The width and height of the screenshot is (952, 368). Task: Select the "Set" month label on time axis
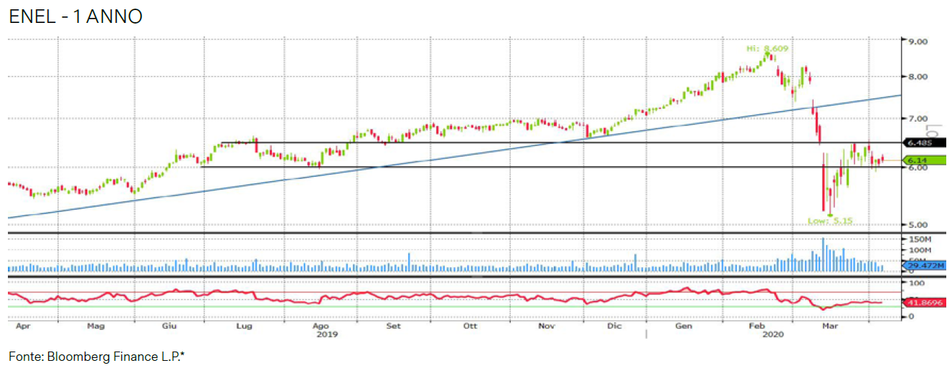point(393,326)
